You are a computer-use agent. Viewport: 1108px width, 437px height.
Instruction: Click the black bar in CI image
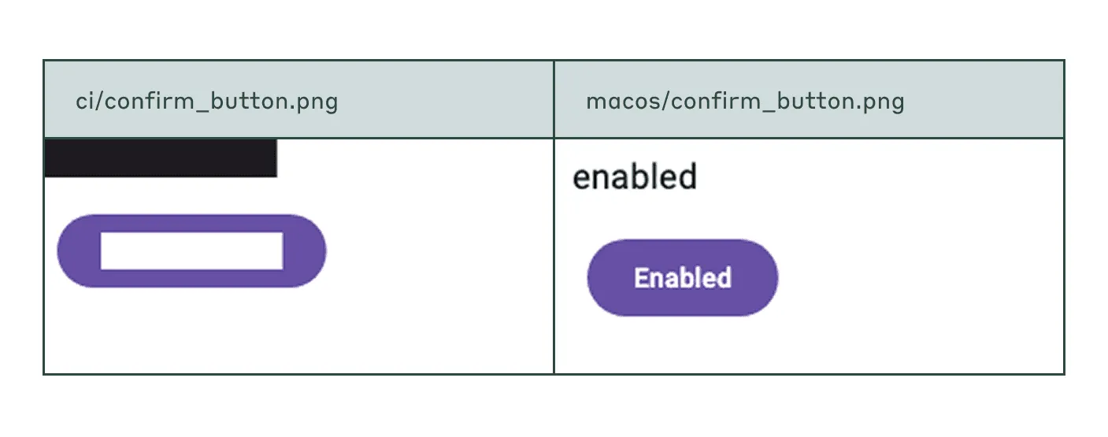coord(161,158)
